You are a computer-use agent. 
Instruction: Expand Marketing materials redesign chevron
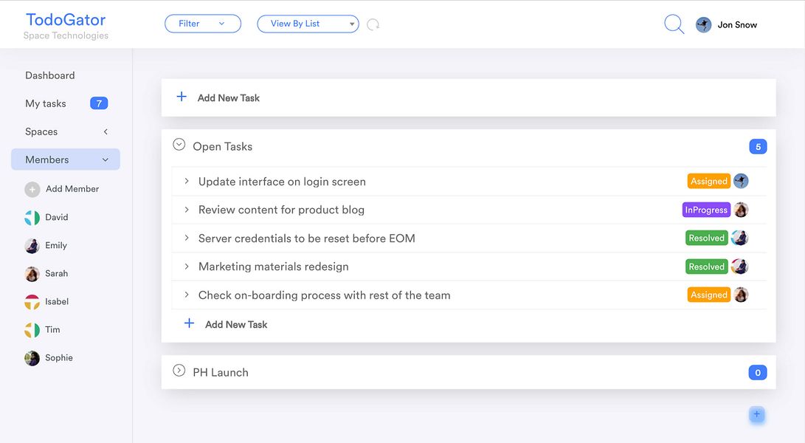click(x=187, y=267)
